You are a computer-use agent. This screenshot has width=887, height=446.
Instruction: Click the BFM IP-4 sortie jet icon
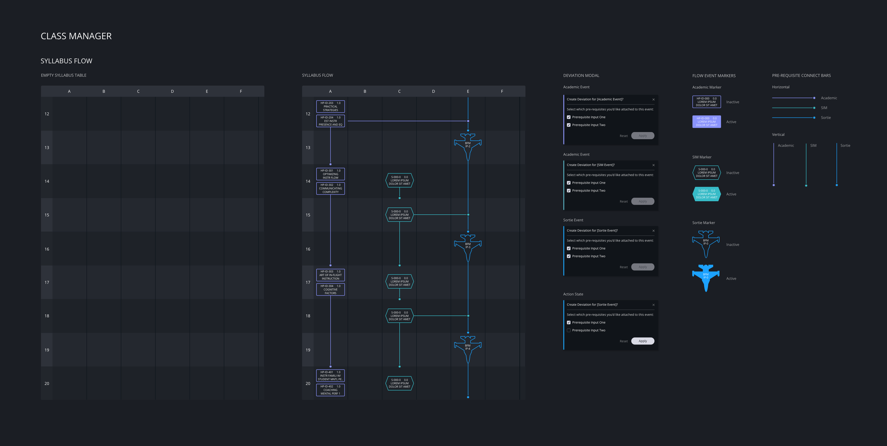468,347
